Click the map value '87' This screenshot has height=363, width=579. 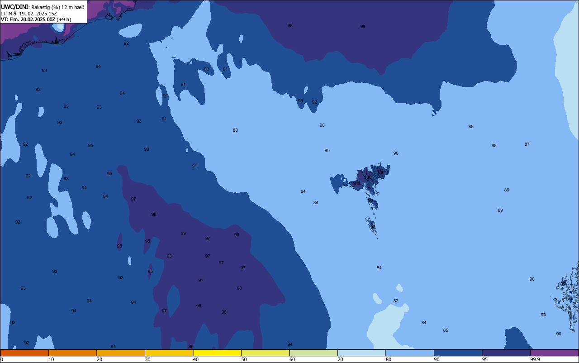pos(527,144)
